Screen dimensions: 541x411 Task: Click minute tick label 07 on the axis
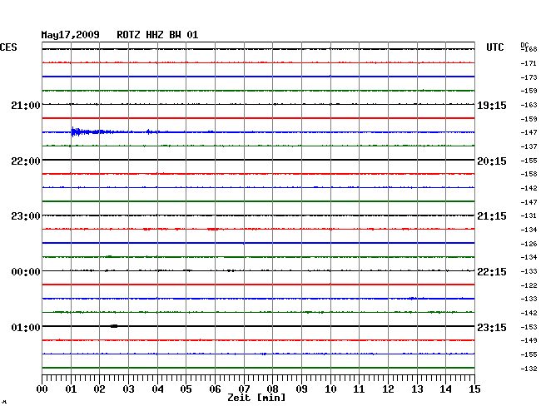click(244, 389)
